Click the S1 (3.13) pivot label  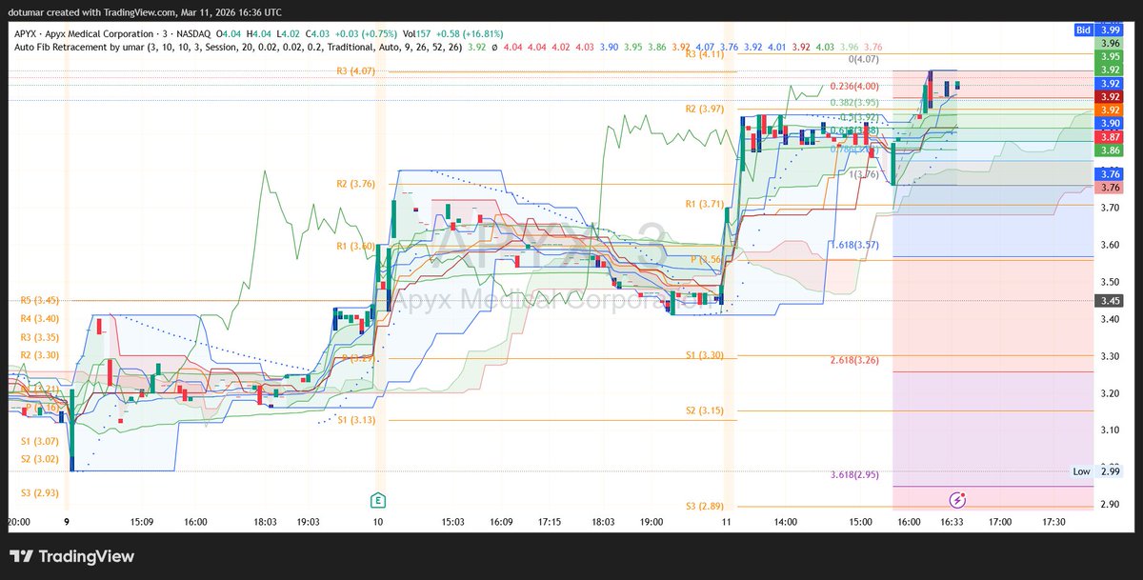[355, 419]
